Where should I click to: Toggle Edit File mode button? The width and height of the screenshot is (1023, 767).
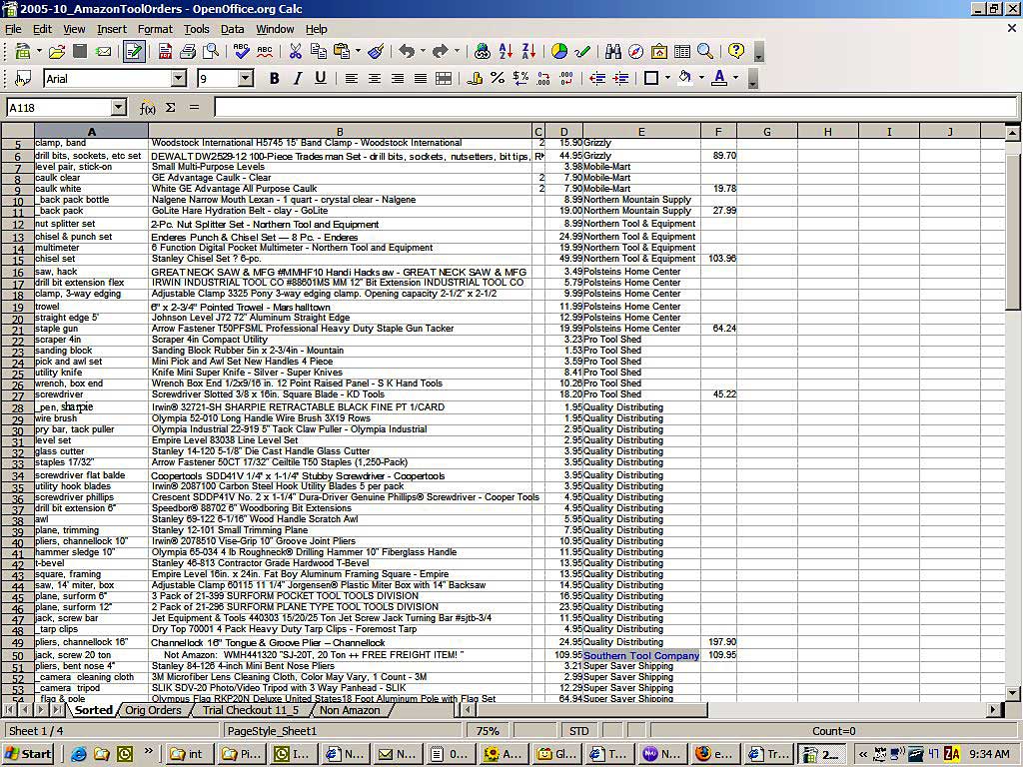click(133, 52)
